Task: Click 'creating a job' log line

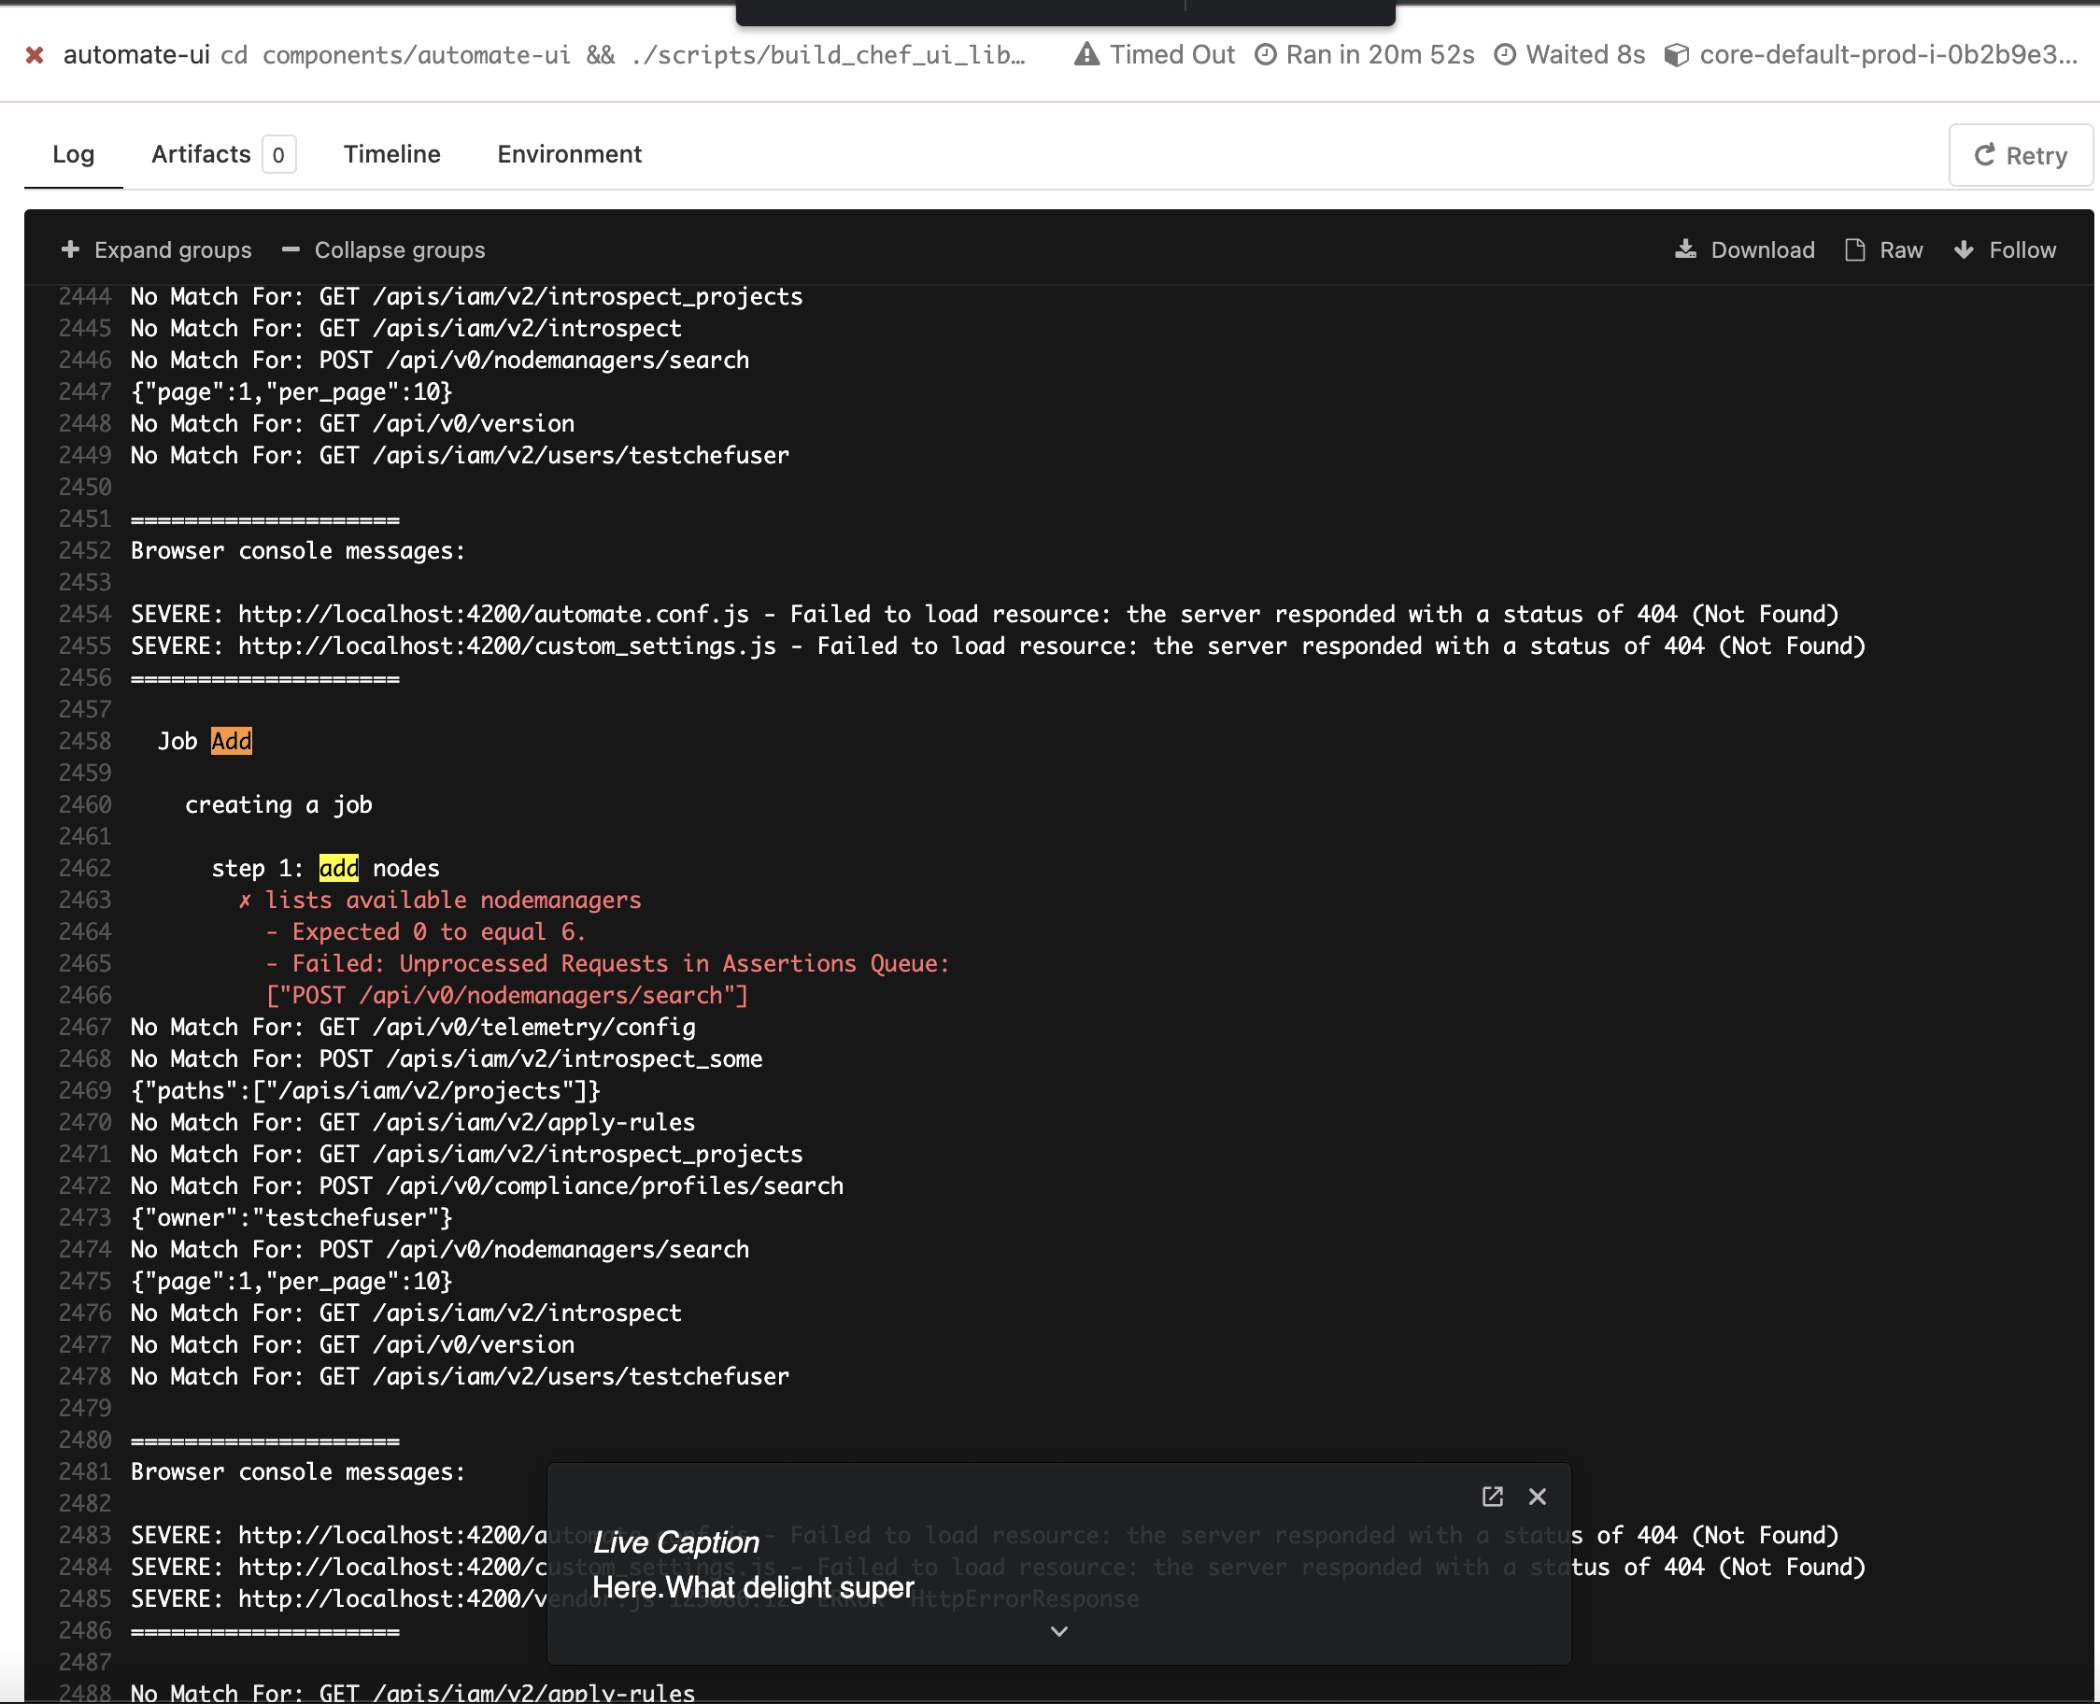Action: [x=278, y=805]
